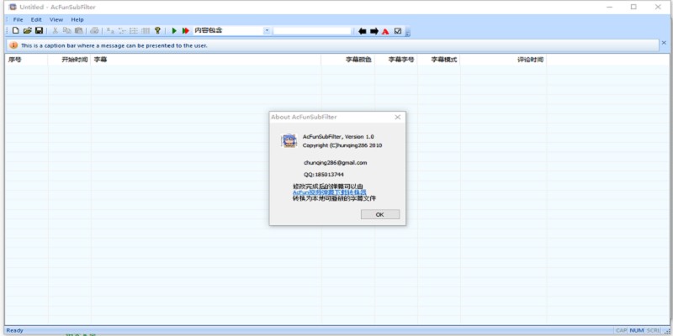Switch to details view toolbar icon
This screenshot has height=336, width=673.
[146, 30]
